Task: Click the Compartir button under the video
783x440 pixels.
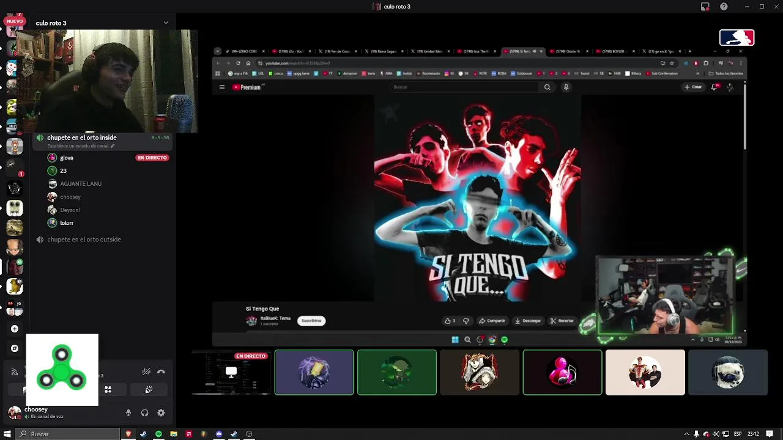Action: (492, 321)
